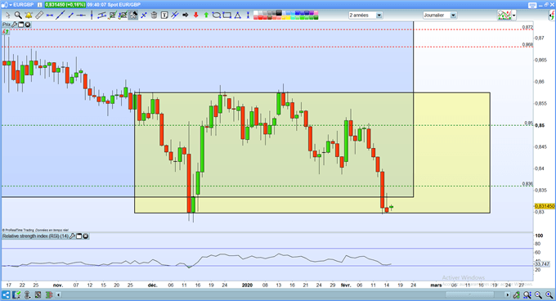
Task: Toggle the Prix panel window icon
Action: pos(21,25)
